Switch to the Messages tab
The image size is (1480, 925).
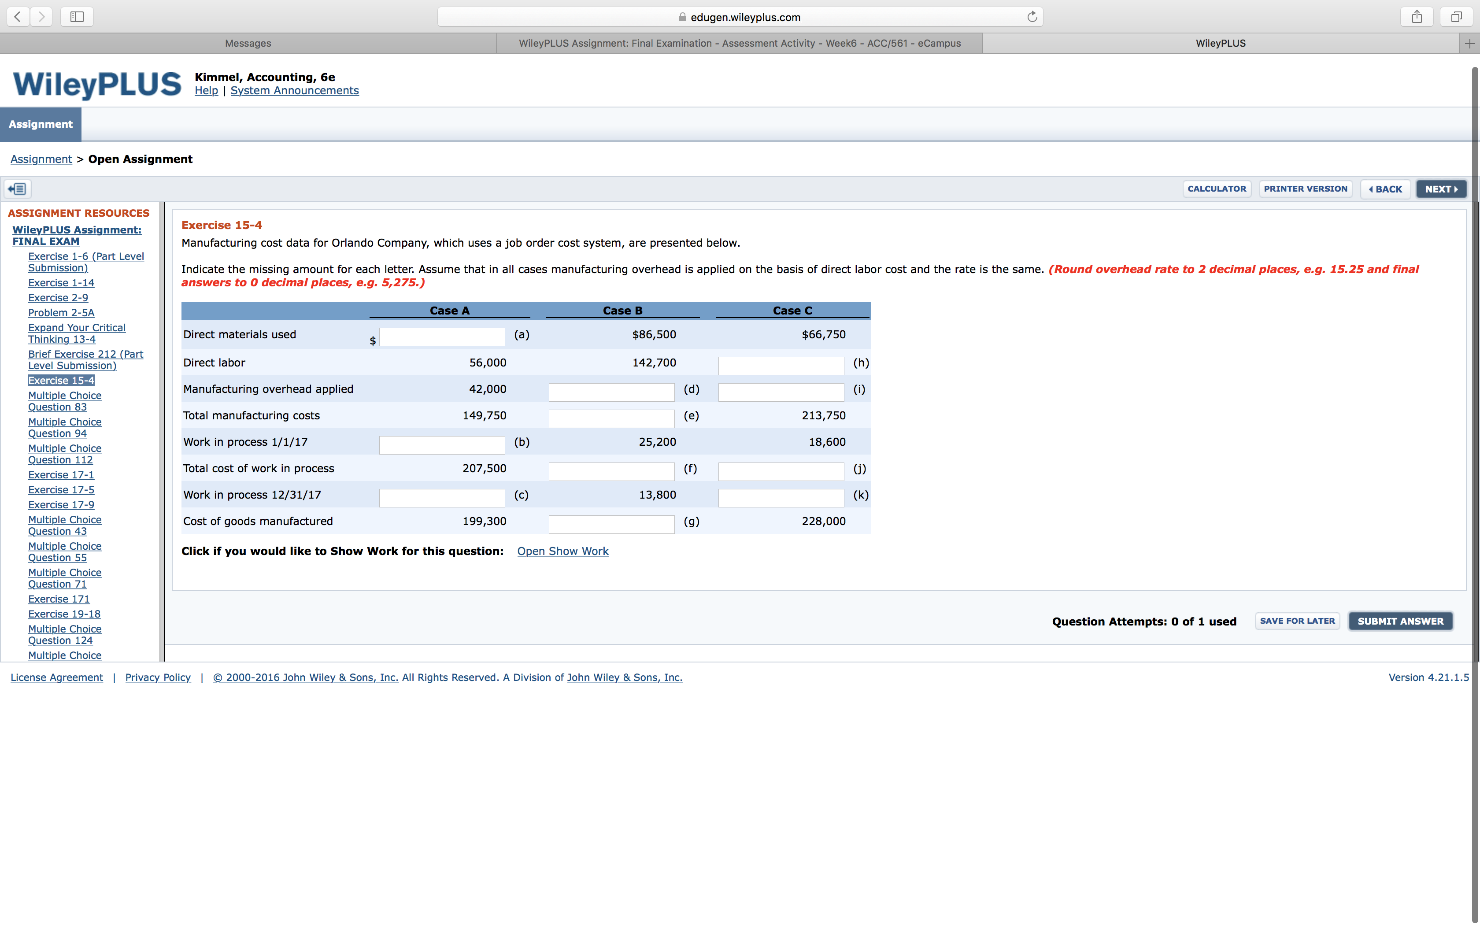click(248, 43)
